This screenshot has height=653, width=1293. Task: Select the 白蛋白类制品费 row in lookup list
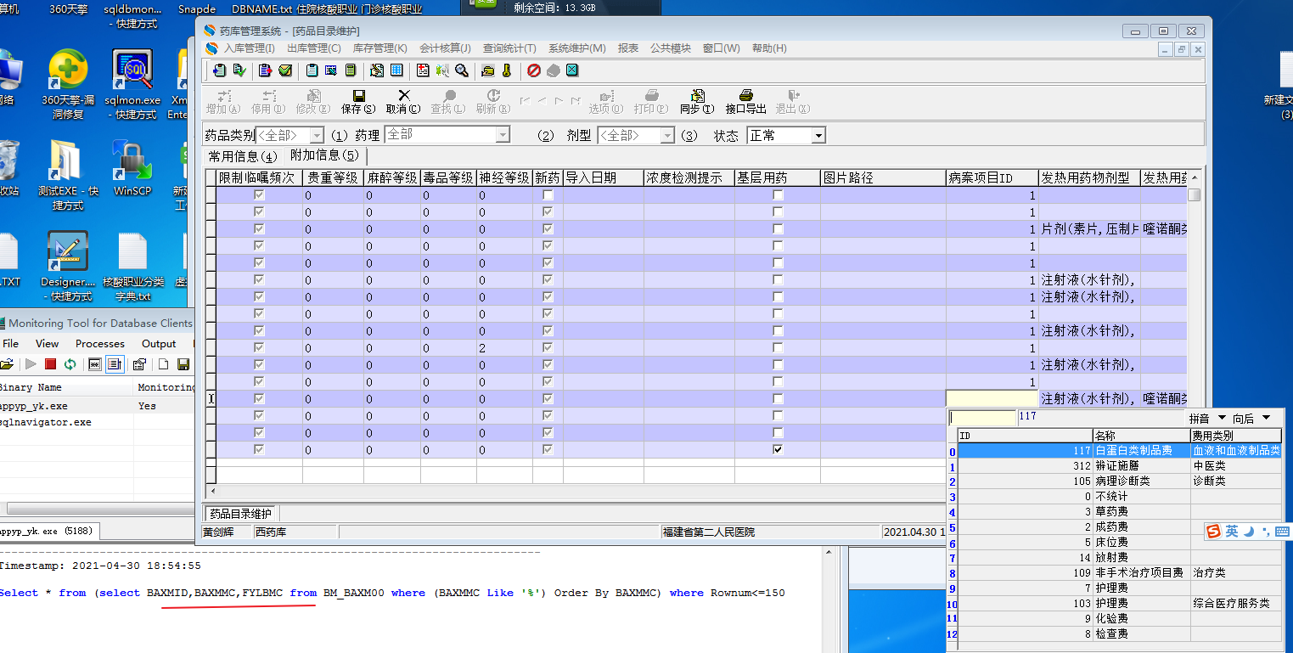[1133, 451]
